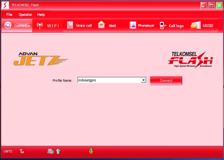
Task: Click the Connect button
Action: tap(166, 80)
